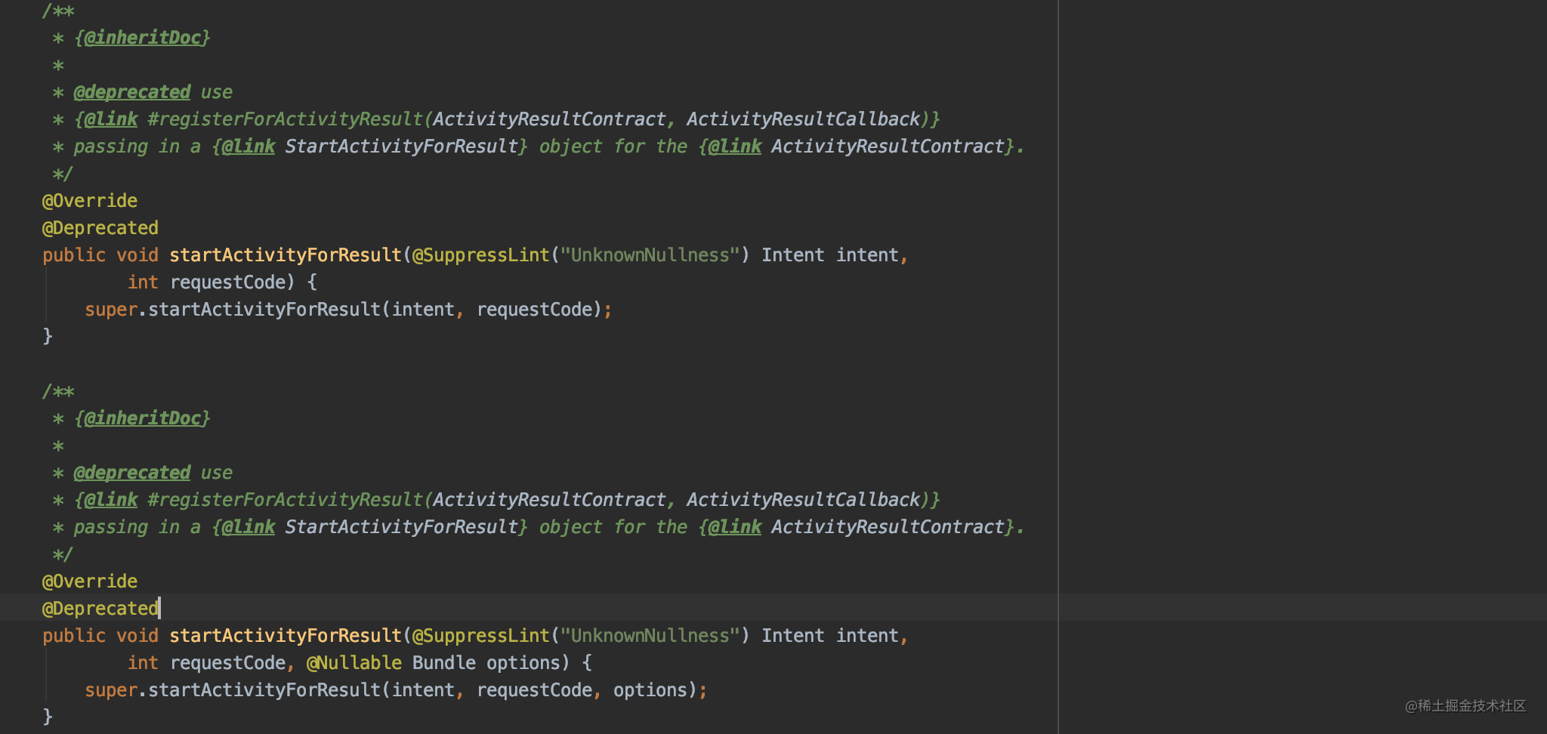Screen dimensions: 1547x734
Task: Click StartActivityForResult link in the second Javadoc comment
Action: coord(401,527)
